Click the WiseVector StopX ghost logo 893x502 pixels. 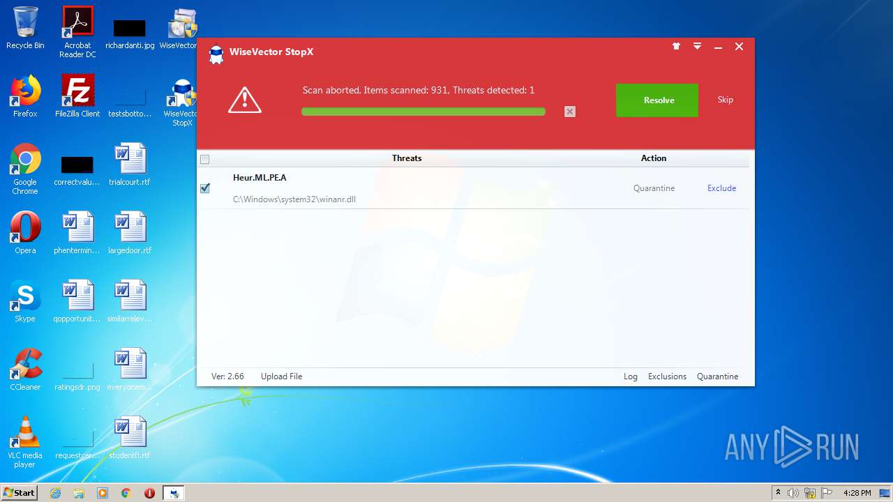click(216, 54)
